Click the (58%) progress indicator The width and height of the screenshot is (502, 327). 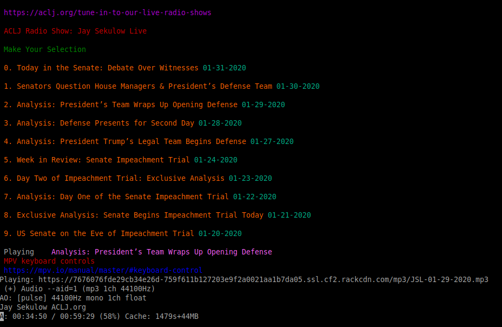pos(110,316)
